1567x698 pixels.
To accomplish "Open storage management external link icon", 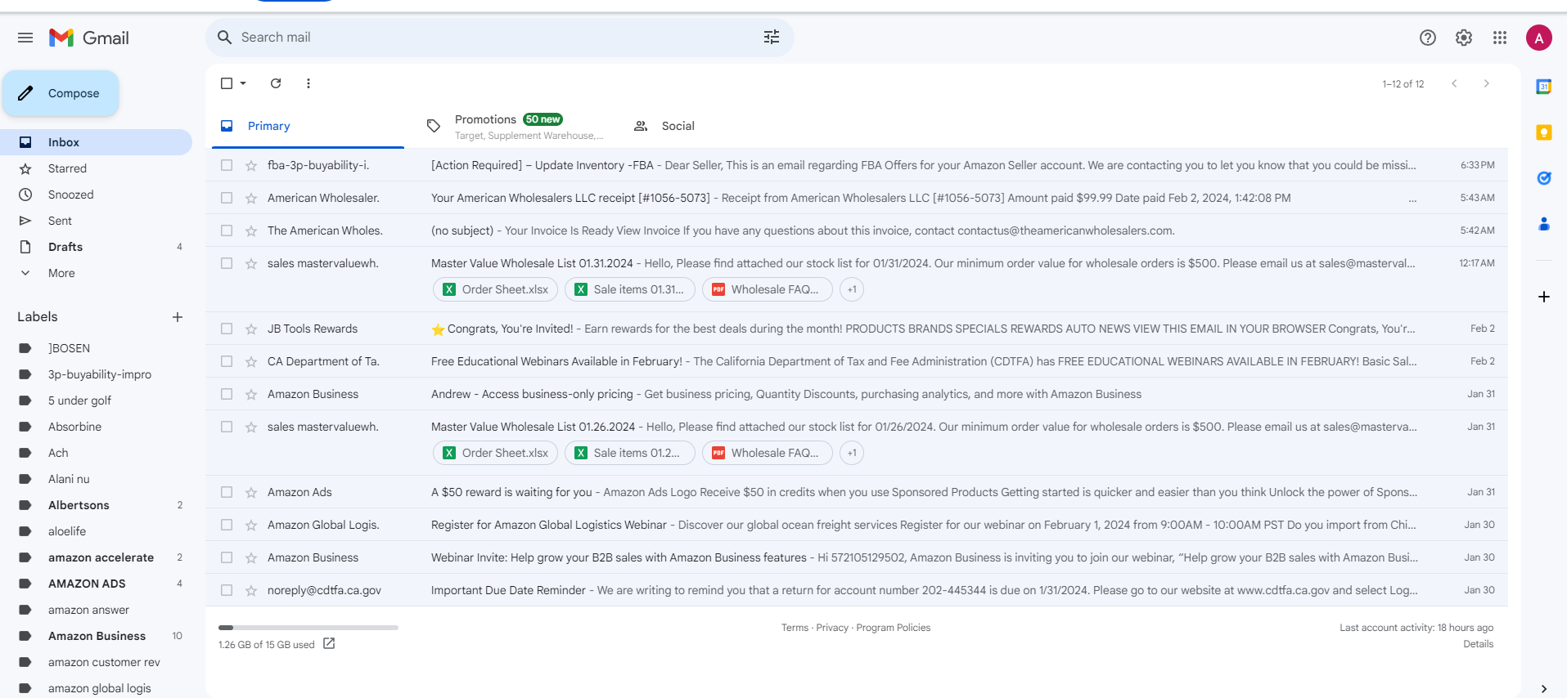I will (x=329, y=644).
